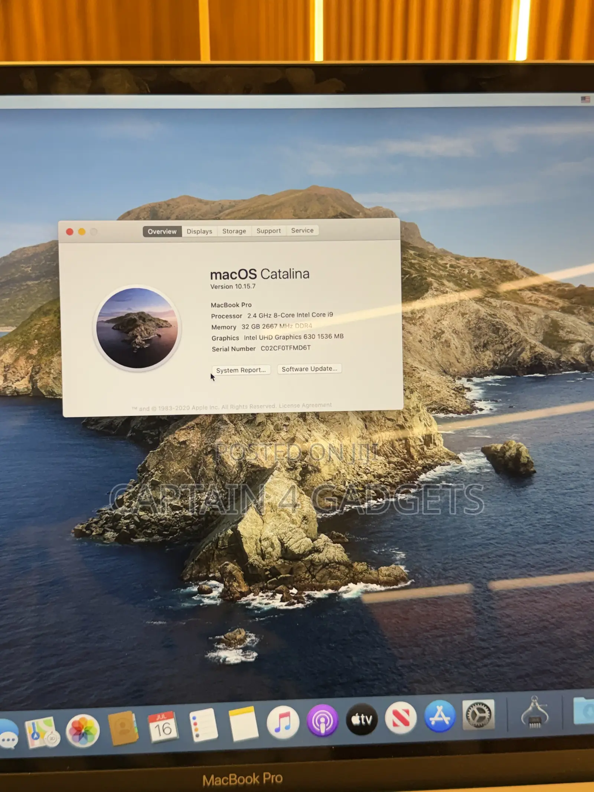Open the Storage tab

coord(234,231)
